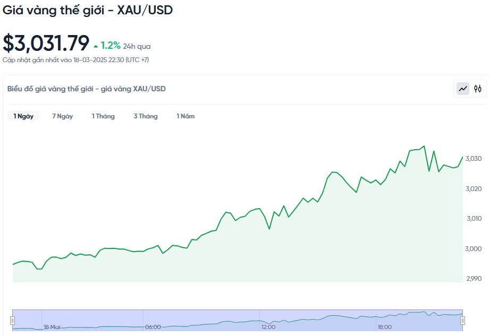The height and width of the screenshot is (336, 490).
Task: Click the 3,030 y-axis label
Action: [473, 159]
